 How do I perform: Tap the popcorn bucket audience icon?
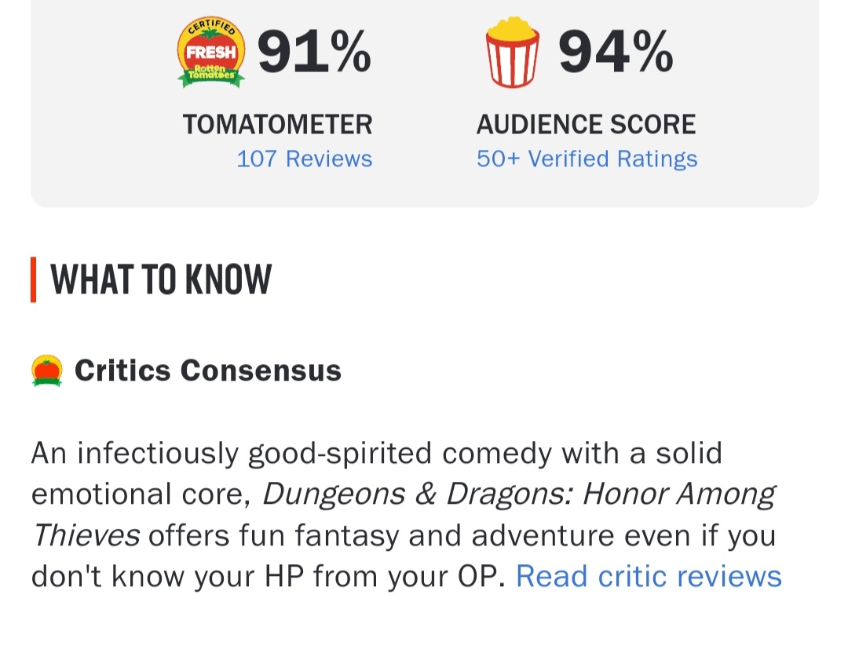513,53
